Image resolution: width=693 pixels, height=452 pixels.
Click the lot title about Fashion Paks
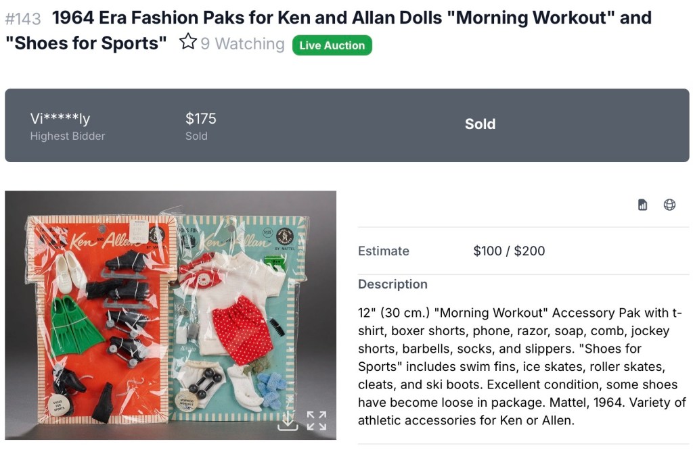(x=351, y=18)
